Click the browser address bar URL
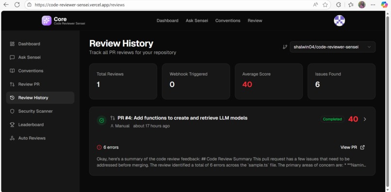The height and width of the screenshot is (192, 391). [80, 5]
